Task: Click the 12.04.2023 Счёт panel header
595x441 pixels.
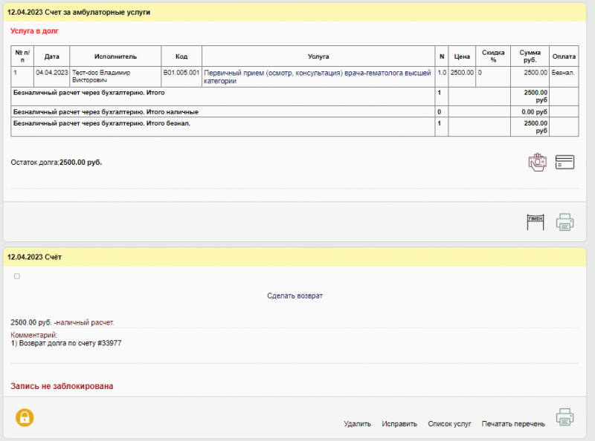Action: tap(34, 257)
